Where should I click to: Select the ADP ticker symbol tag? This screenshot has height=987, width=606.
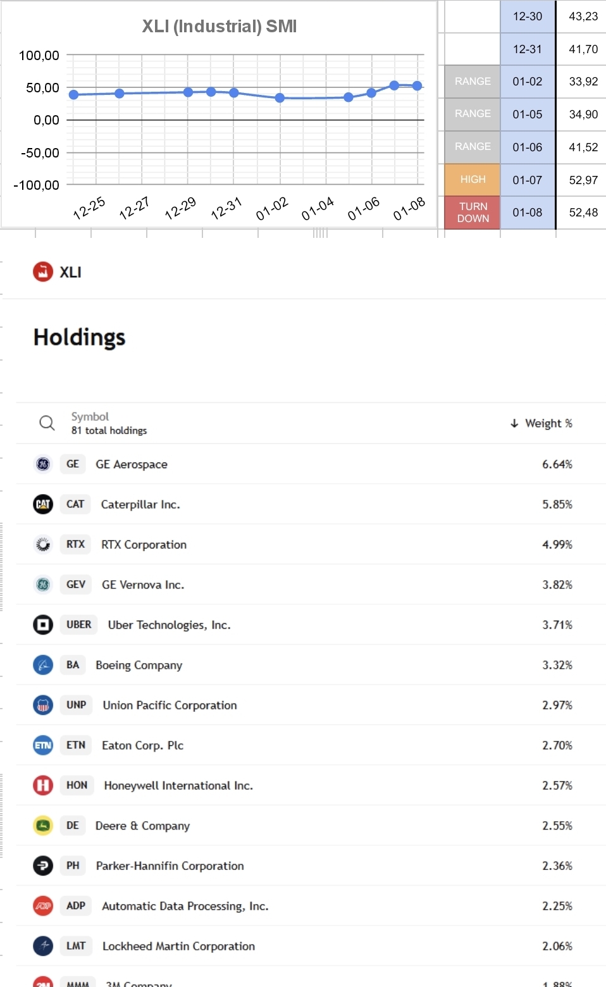click(76, 906)
